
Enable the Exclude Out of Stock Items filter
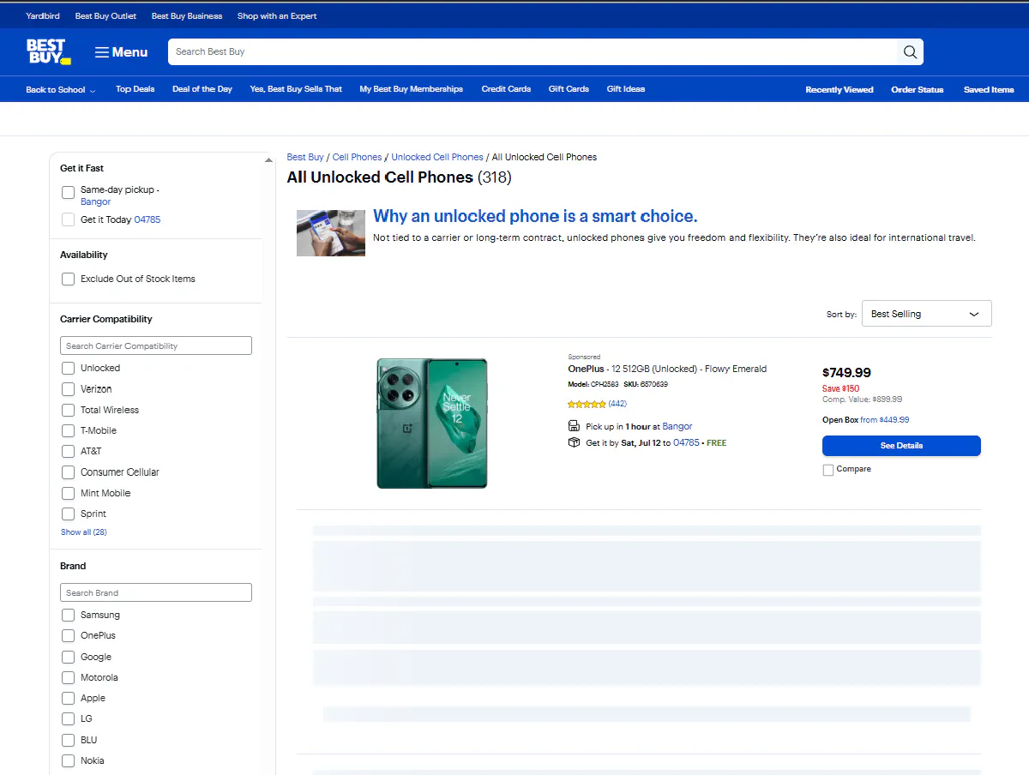pos(68,279)
